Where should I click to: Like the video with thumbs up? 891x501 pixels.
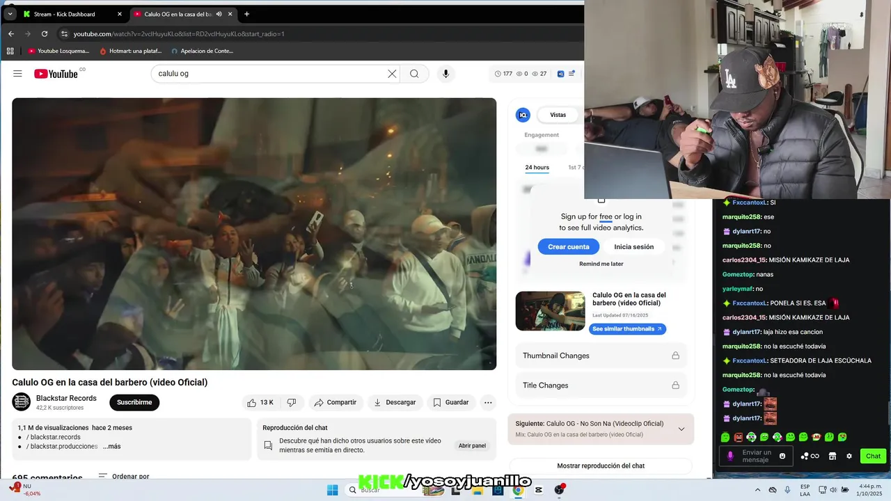(260, 402)
